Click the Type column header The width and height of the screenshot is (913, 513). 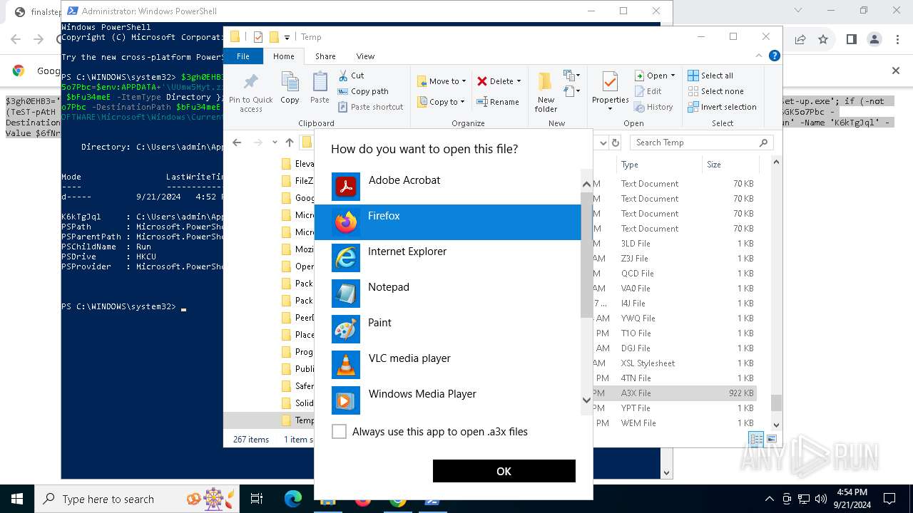(x=658, y=165)
